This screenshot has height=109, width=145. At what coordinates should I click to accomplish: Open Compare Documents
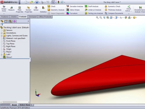pos(114,13)
